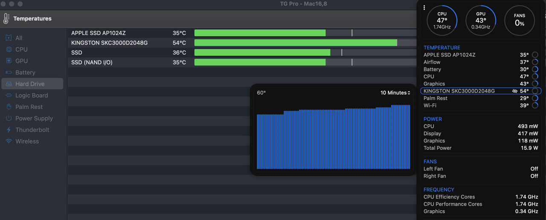The height and width of the screenshot is (220, 546).
Task: Click the Wireless wifi icon in sidebar
Action: (9, 141)
